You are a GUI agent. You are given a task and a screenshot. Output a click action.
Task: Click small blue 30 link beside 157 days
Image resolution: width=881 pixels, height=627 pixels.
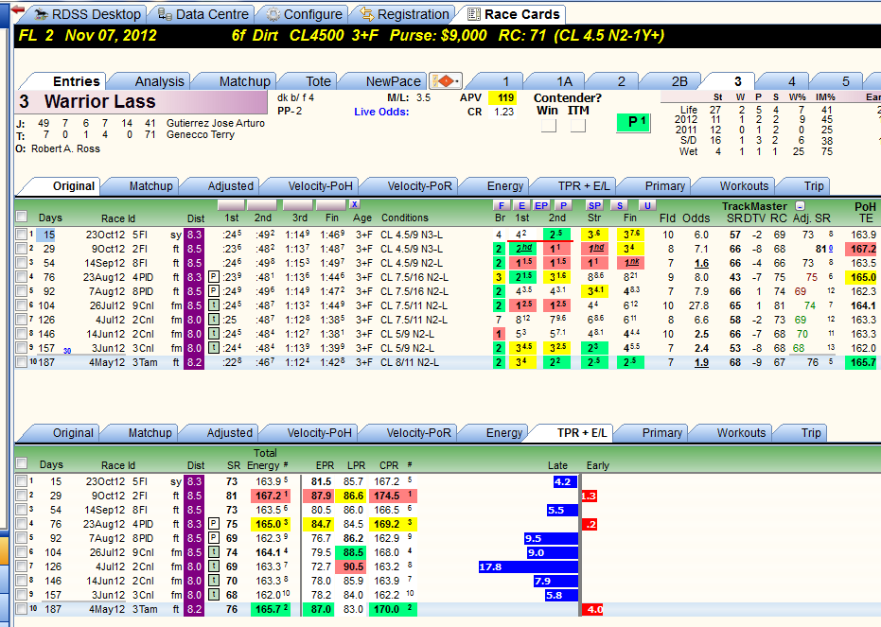(x=67, y=351)
